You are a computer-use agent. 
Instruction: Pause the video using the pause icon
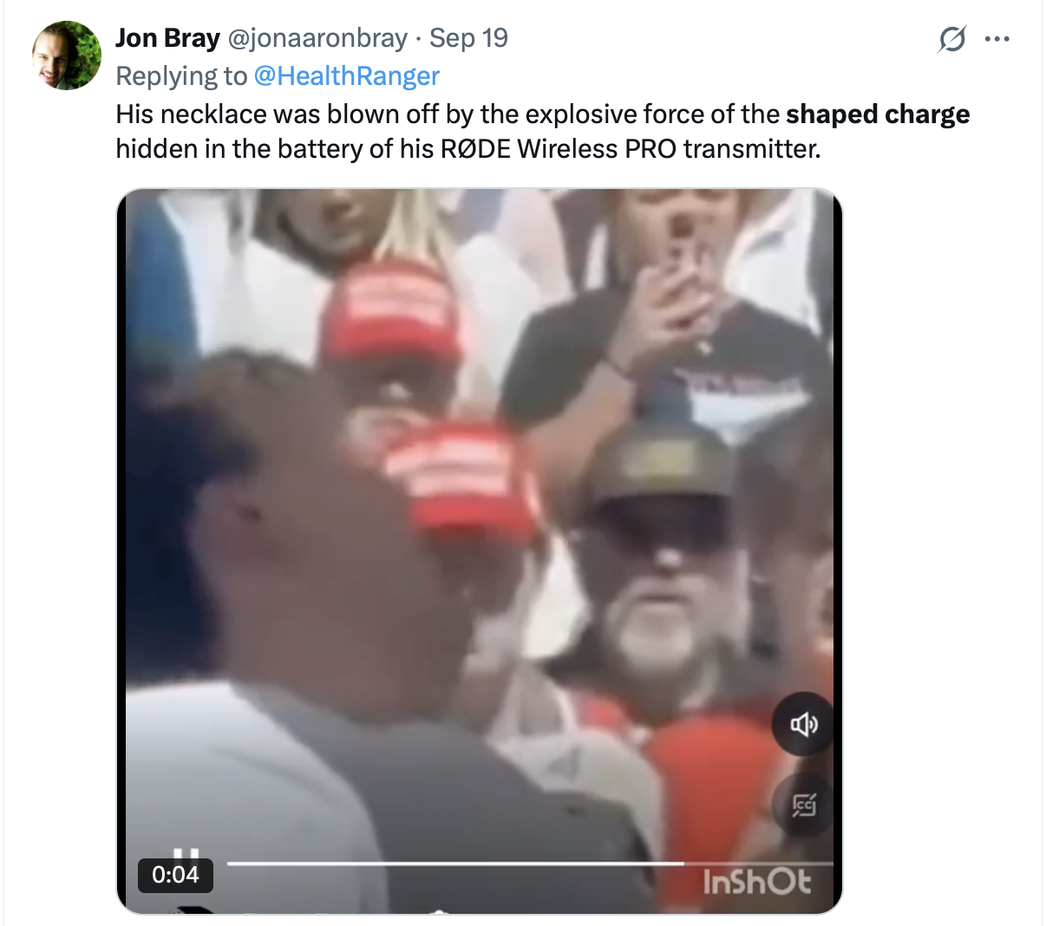pyautogui.click(x=186, y=854)
